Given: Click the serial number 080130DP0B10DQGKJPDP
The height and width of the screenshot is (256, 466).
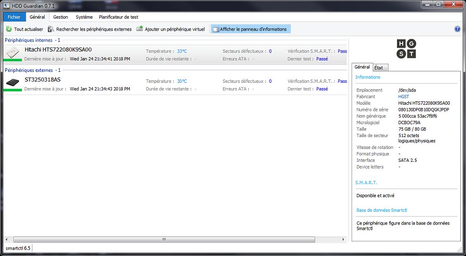Looking at the screenshot, I should tap(424, 110).
